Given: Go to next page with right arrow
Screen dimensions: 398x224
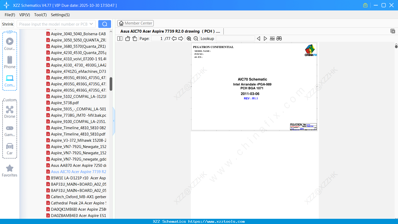Looking at the screenshot, I should tap(181, 39).
